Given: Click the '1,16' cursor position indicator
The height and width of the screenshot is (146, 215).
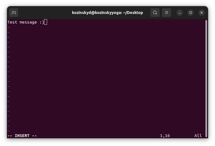Looking at the screenshot, I should (x=165, y=136).
